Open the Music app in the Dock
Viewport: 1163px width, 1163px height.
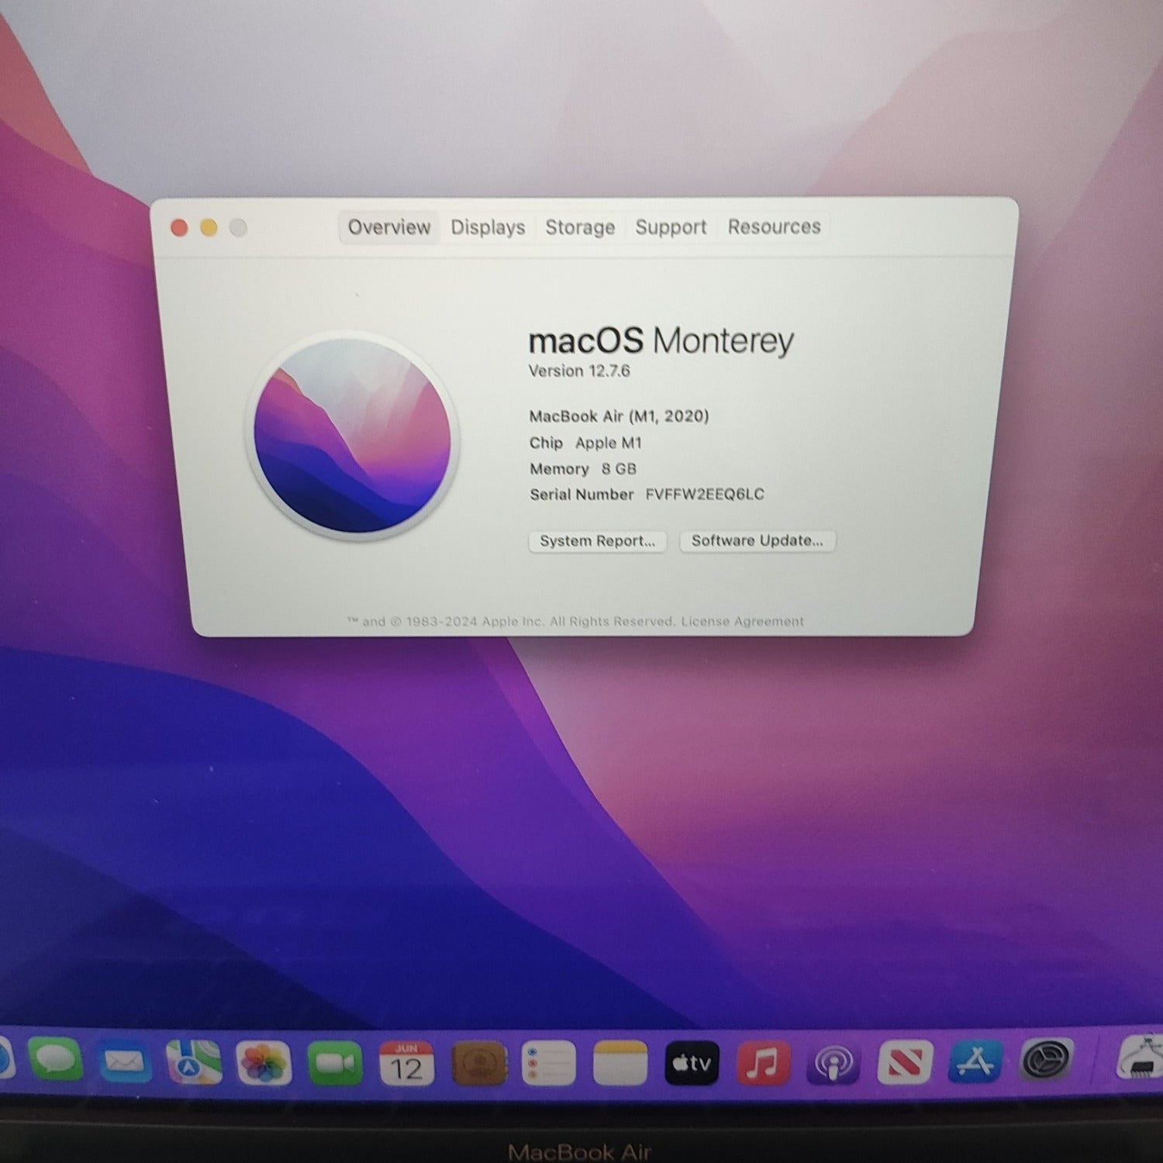click(763, 1062)
